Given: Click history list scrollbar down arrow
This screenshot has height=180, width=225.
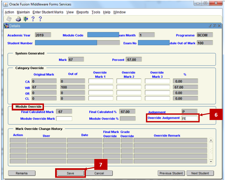Looking at the screenshot, I should tap(211, 161).
